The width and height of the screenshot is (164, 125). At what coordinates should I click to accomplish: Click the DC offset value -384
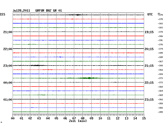[x=160, y=74]
